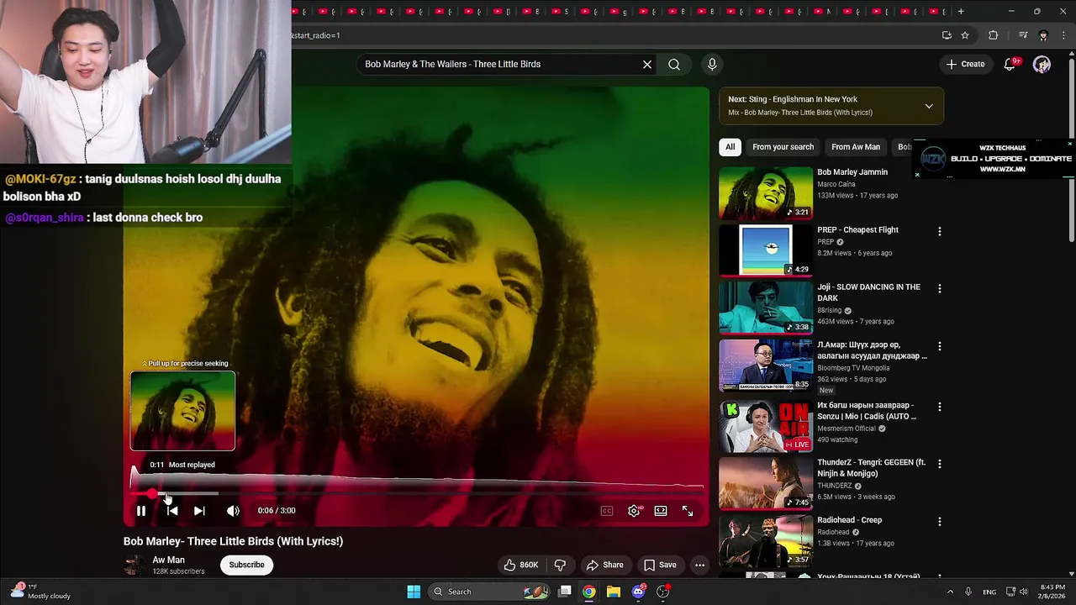Open a new Chrome tab with plus
1076x605 pixels.
[961, 12]
